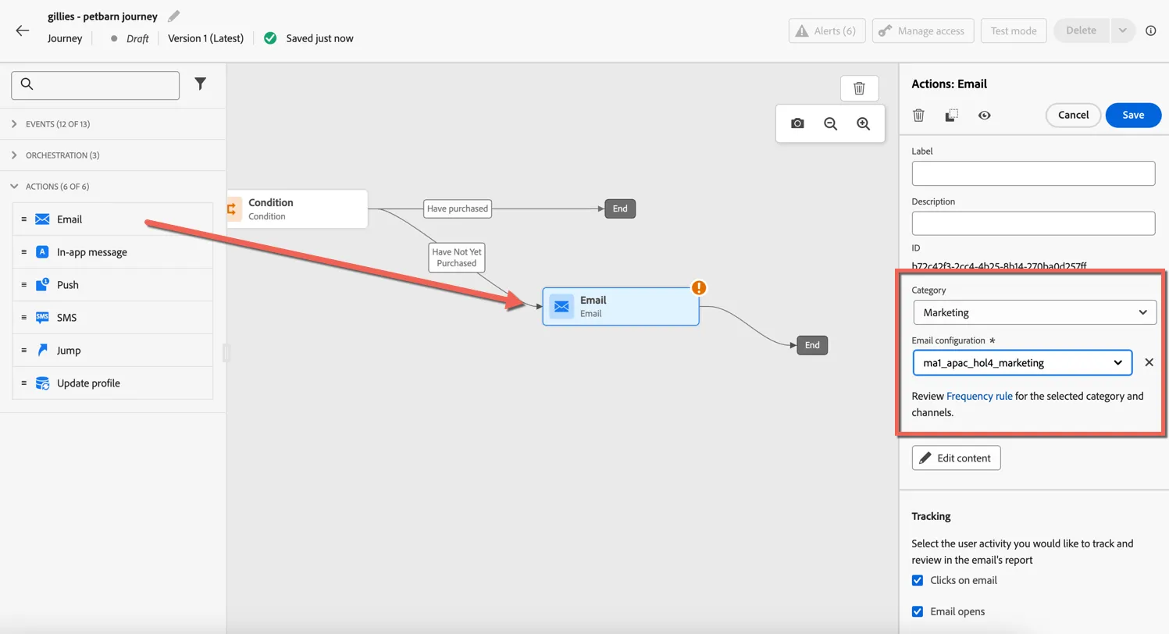
Task: Choose the Update profile action
Action: [112, 383]
